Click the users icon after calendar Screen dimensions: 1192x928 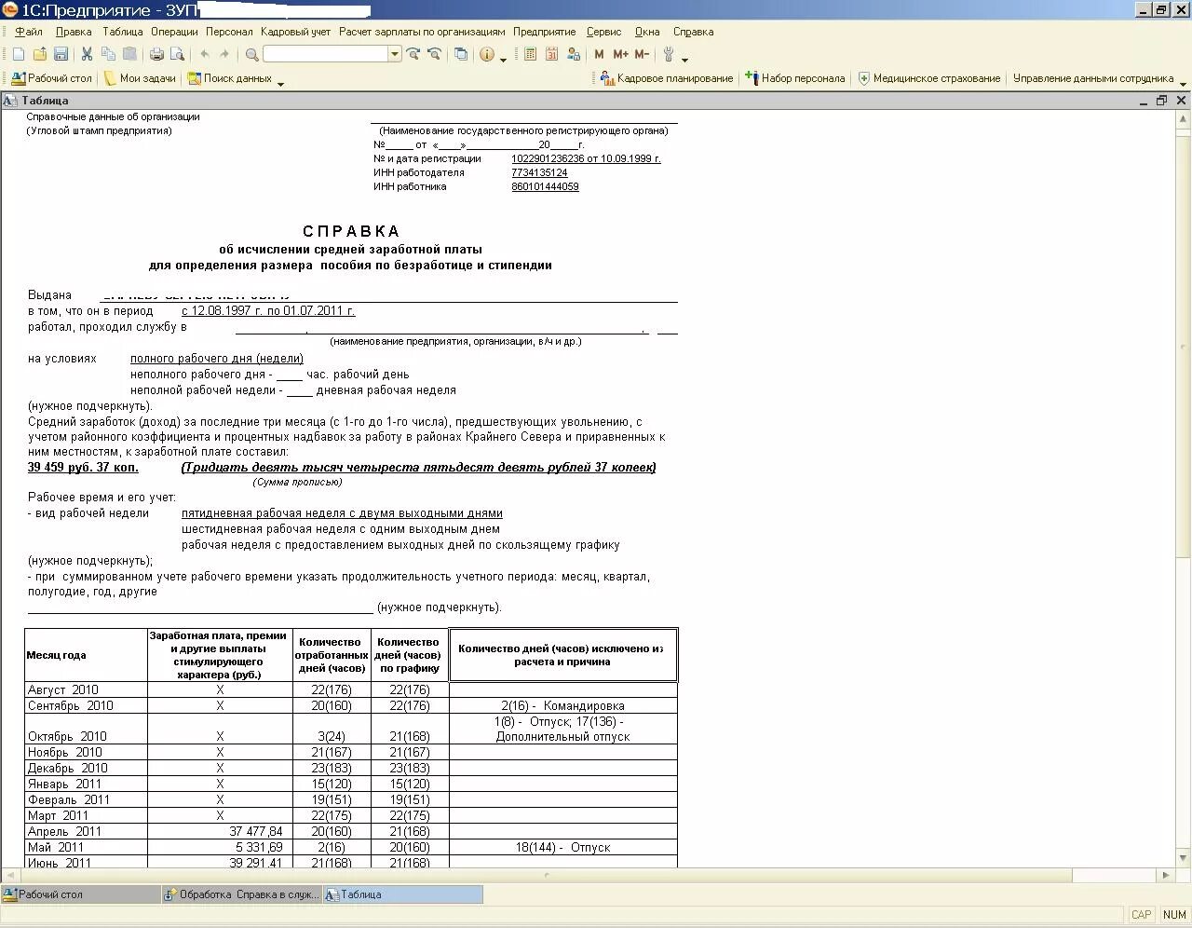click(574, 54)
